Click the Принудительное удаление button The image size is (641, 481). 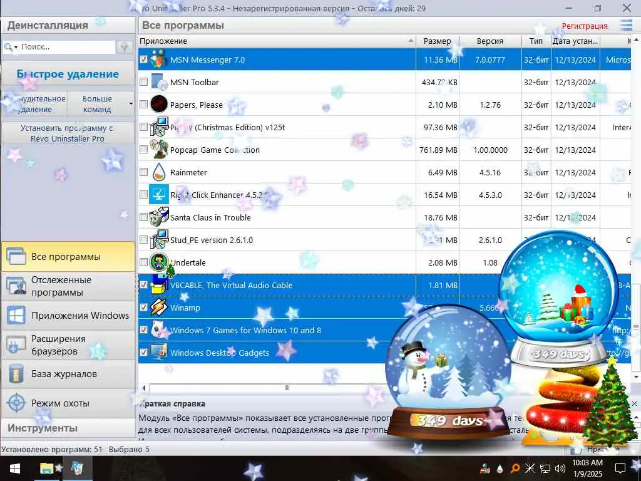35,104
